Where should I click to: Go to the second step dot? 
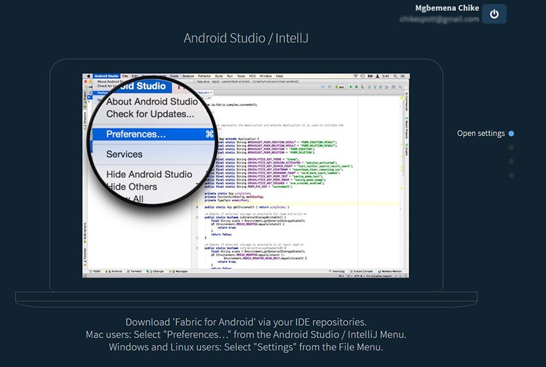[511, 148]
